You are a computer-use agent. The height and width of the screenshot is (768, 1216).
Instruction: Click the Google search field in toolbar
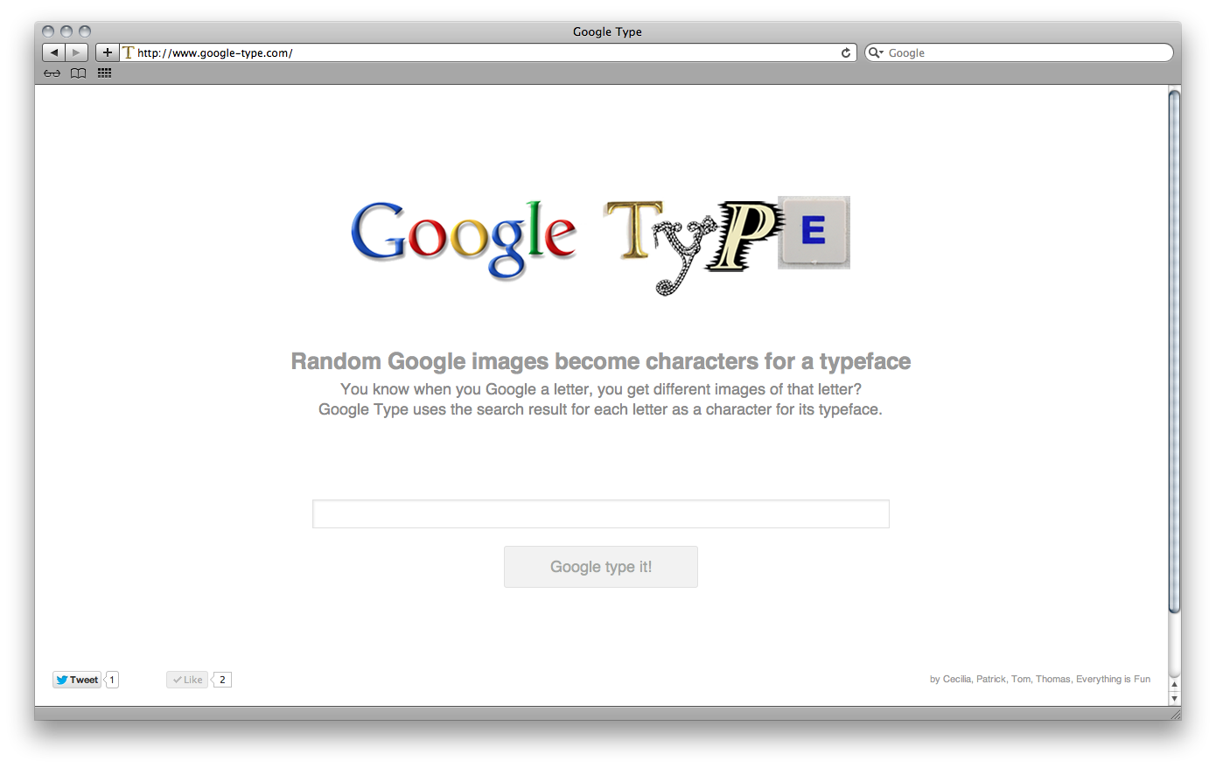click(1019, 52)
